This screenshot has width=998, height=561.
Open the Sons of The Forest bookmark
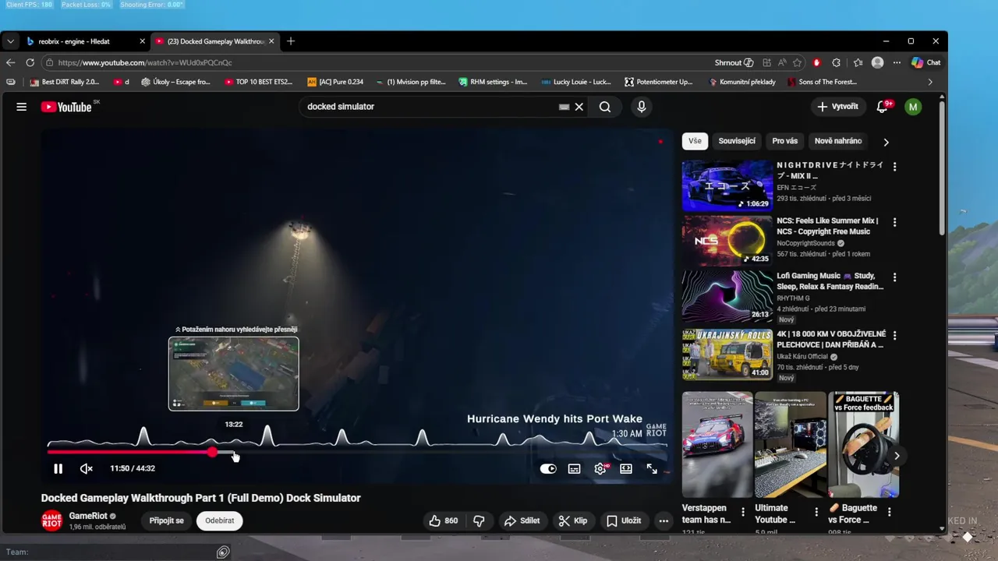click(x=823, y=82)
